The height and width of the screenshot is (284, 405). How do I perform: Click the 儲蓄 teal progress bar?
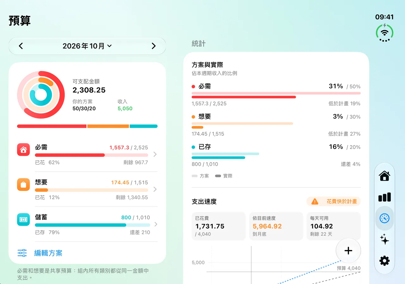92,225
